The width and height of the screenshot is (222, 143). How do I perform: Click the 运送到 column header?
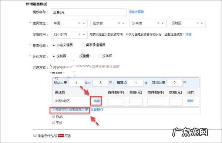[60, 92]
